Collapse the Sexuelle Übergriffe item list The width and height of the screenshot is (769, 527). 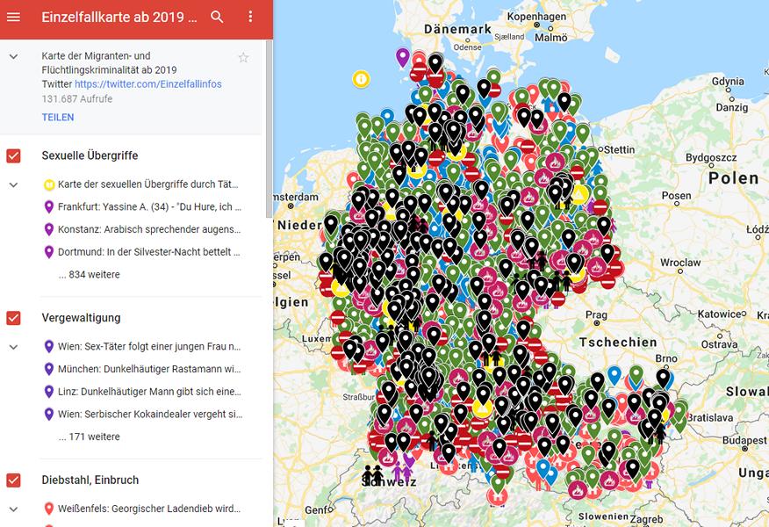[x=14, y=185]
